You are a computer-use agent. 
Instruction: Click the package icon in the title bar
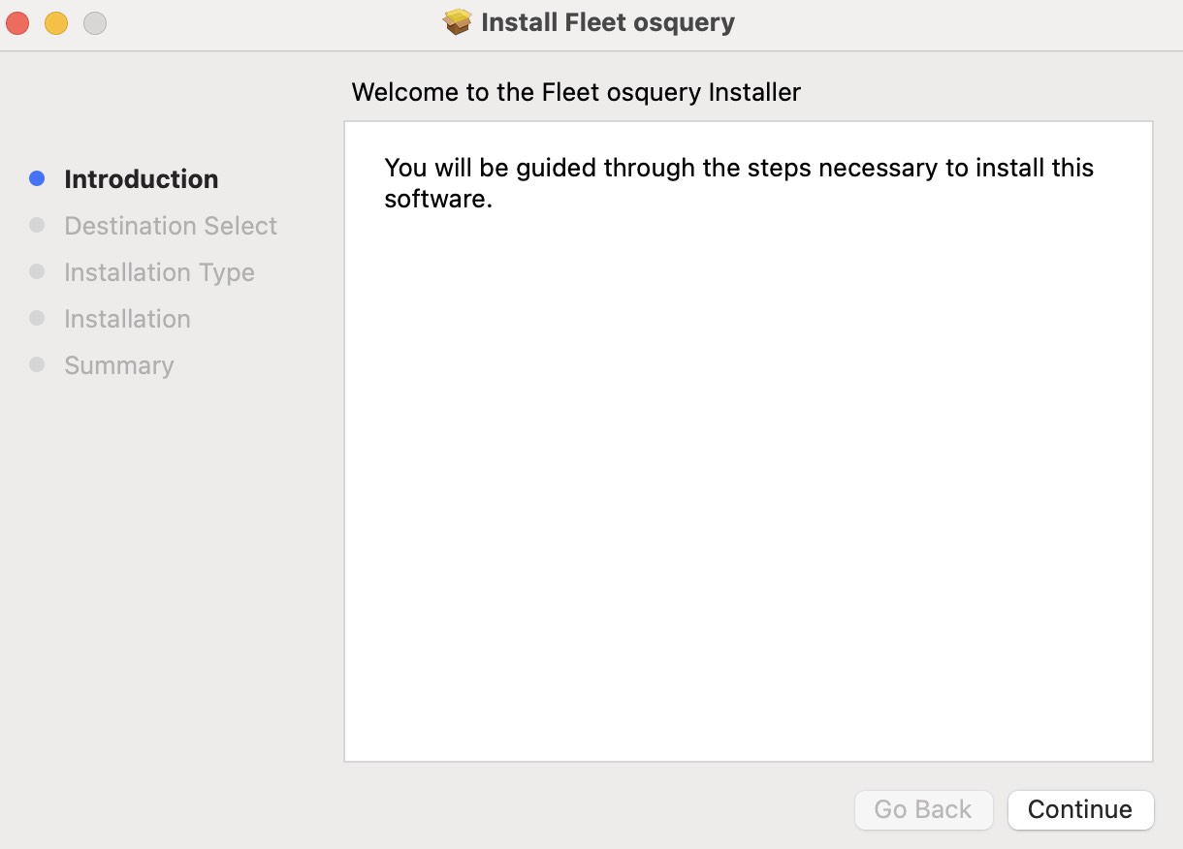point(456,21)
